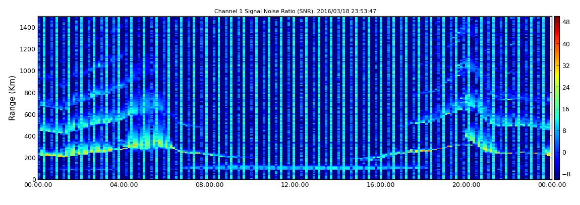This screenshot has height=205, width=580.
Task: Click the 200 tick on the range axis
Action: pos(30,158)
